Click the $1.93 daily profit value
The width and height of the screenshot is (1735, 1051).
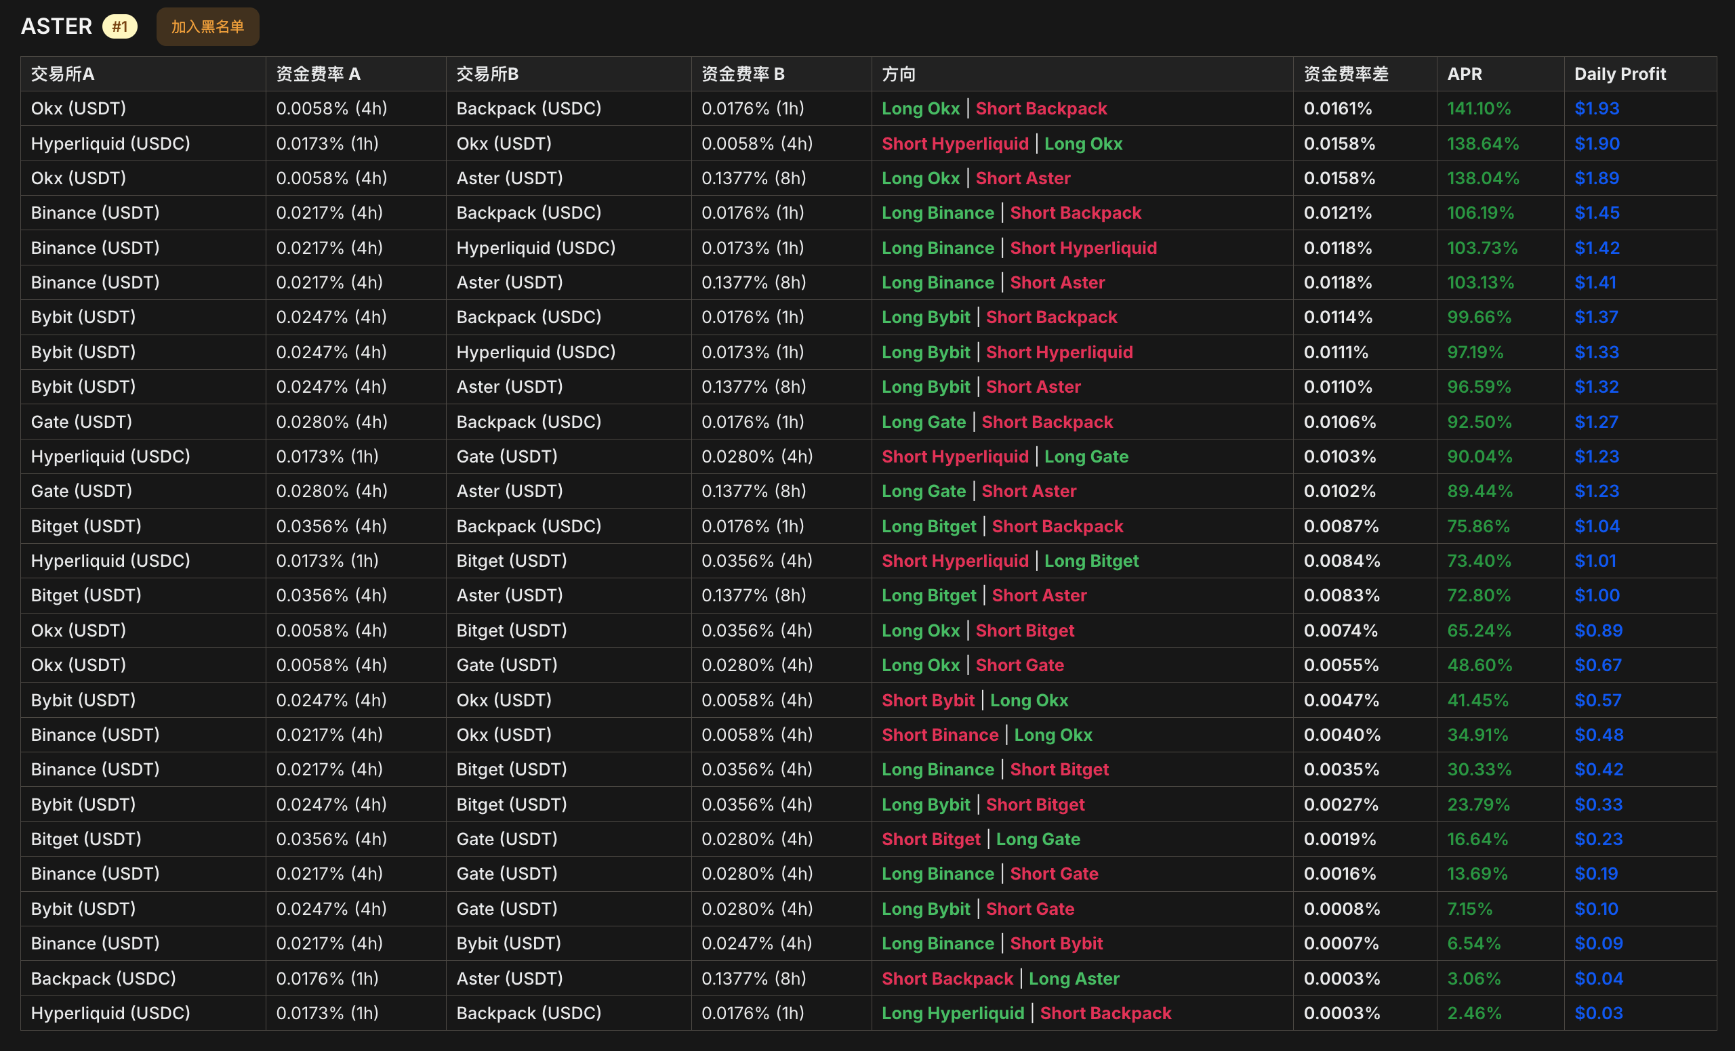coord(1596,108)
